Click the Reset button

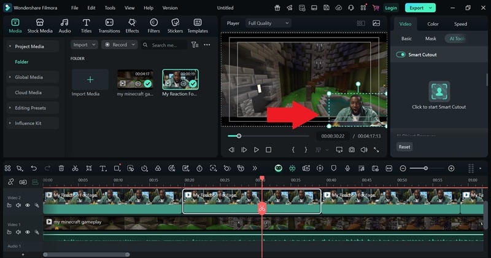[x=404, y=147]
